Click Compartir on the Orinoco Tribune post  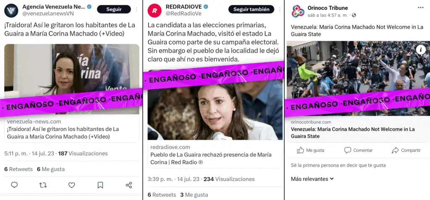[406, 150]
